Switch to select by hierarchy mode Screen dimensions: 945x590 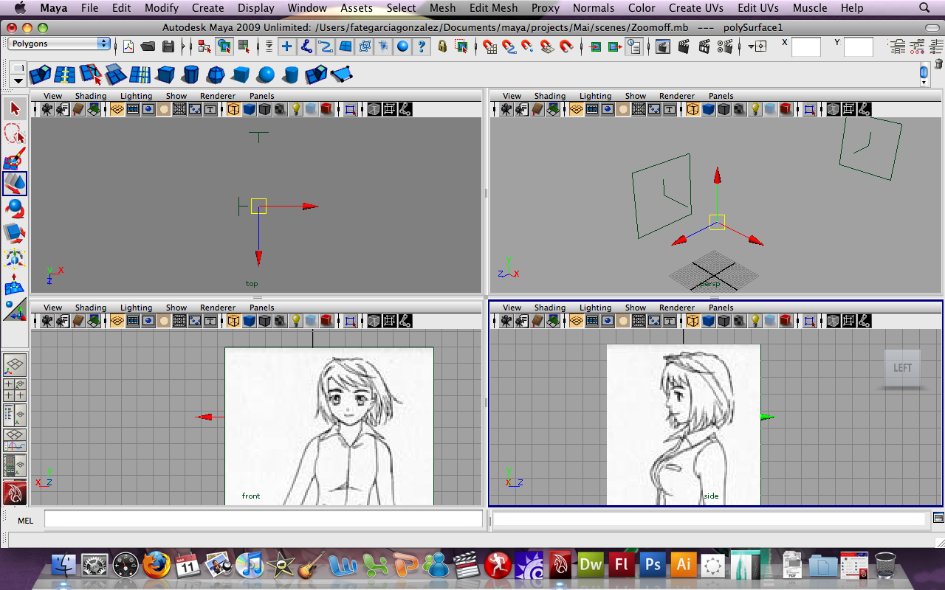[205, 46]
